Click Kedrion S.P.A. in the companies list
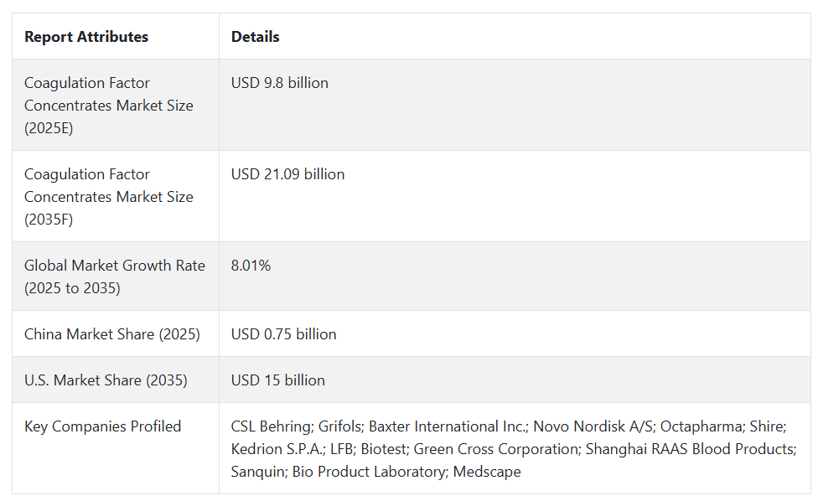The height and width of the screenshot is (496, 818). [277, 449]
